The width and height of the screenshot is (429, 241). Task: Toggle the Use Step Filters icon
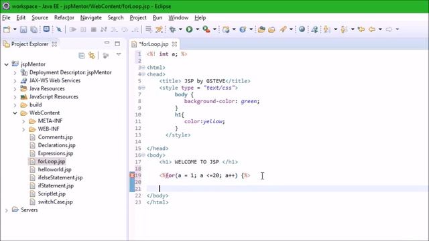coord(159,29)
